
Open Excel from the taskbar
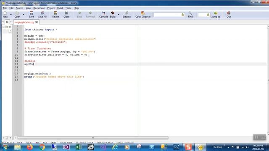click(x=79, y=147)
